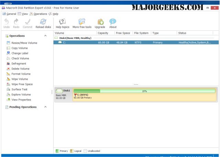Click the Unallocated legend color swatch

(x=85, y=151)
